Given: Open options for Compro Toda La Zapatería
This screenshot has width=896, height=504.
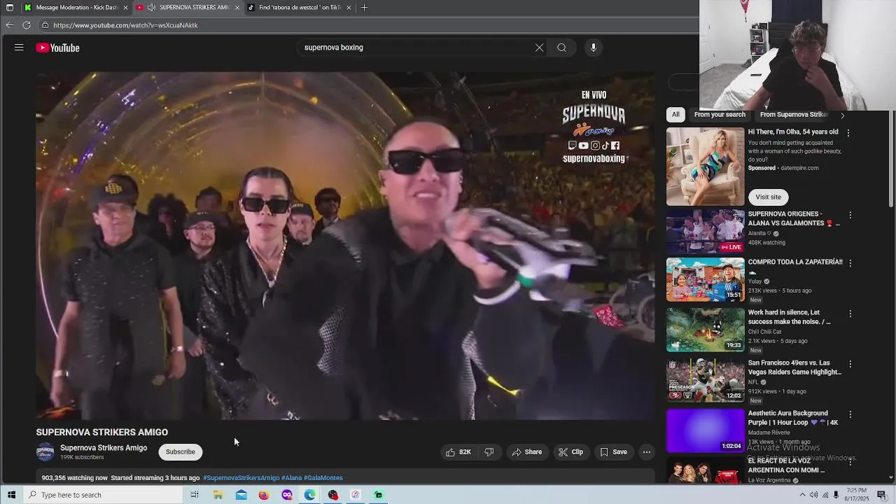Looking at the screenshot, I should [850, 263].
